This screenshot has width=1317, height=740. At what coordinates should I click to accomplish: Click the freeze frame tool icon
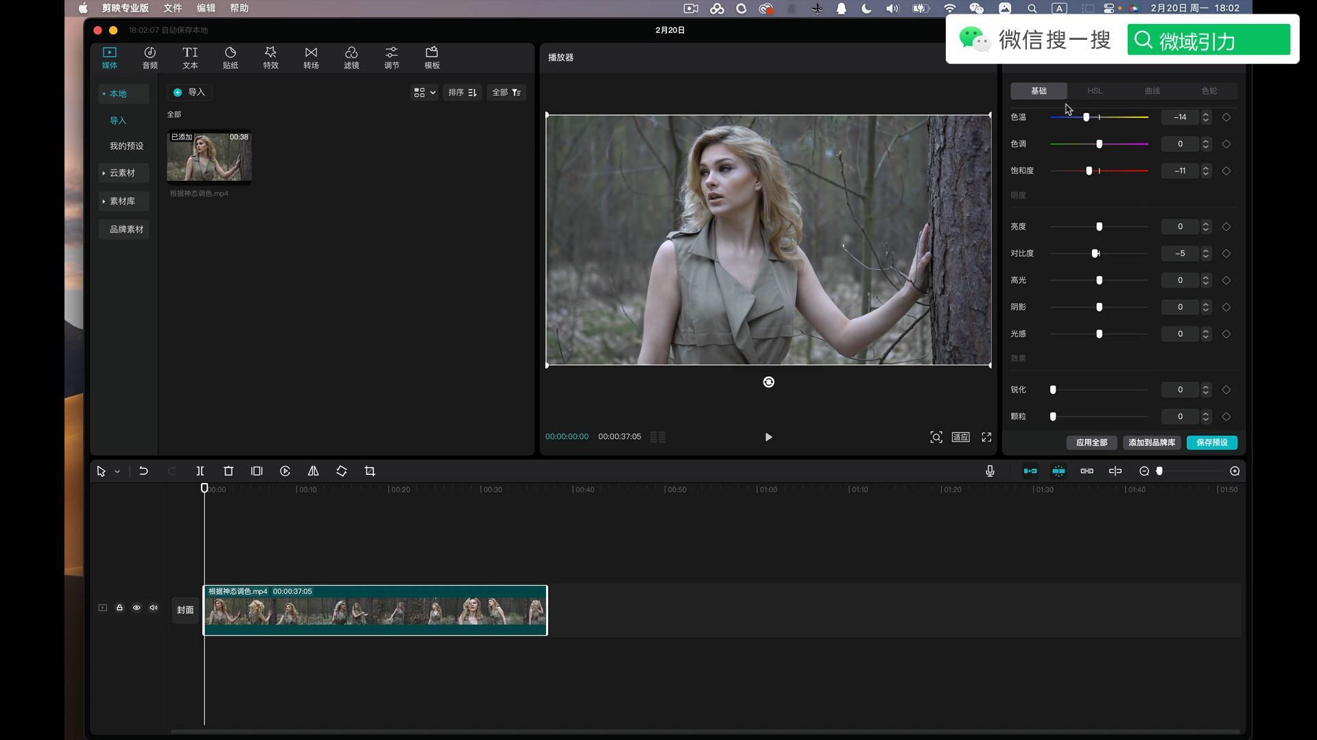click(x=257, y=471)
